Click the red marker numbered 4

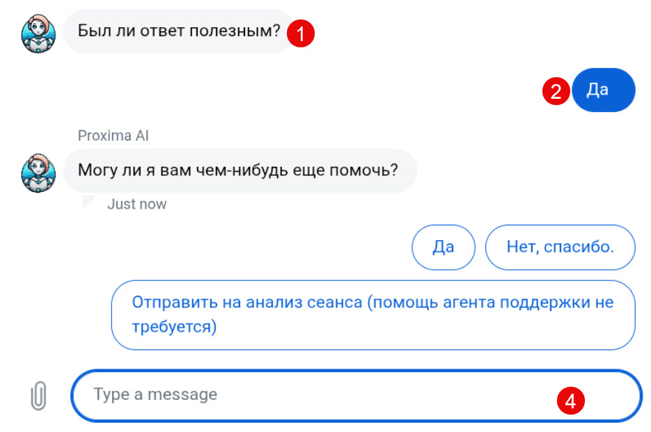(x=570, y=400)
